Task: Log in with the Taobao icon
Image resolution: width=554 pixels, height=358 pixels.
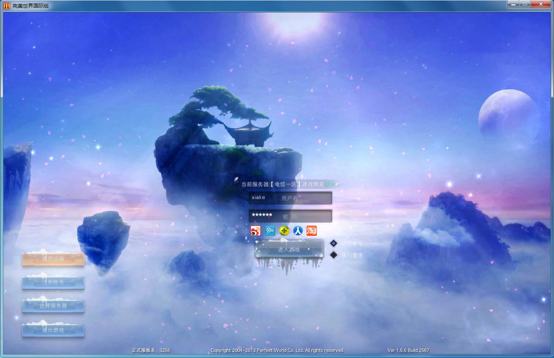Action: pyautogui.click(x=312, y=230)
